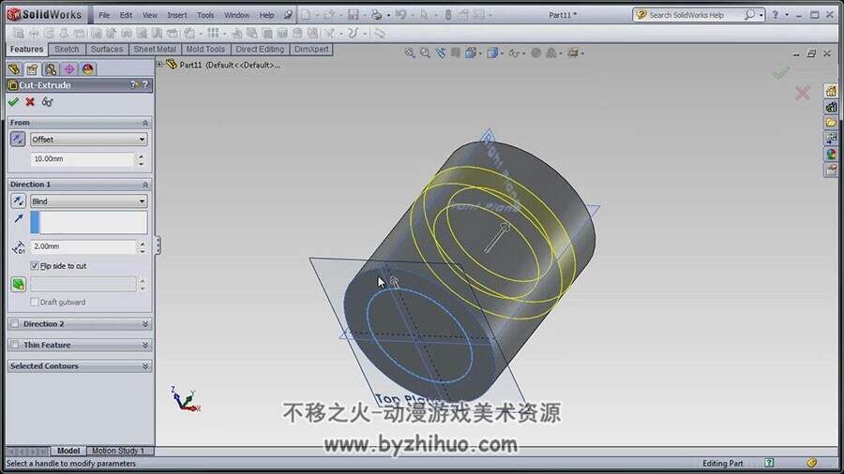The image size is (844, 474).
Task: Click the confirmation corner red X in viewport
Action: coord(802,93)
